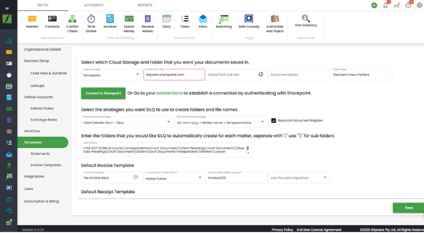Focus the Document Library field
Viewport: 424px width, 233px height.
(x=299, y=75)
